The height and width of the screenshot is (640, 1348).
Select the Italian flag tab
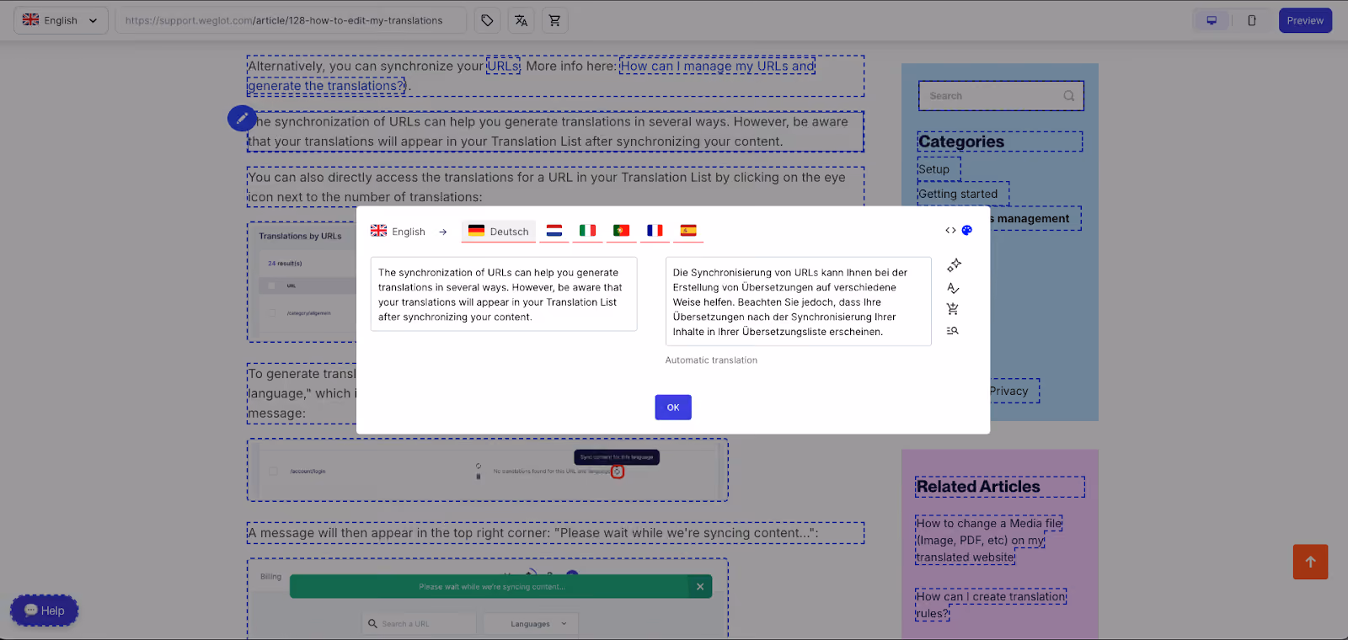pyautogui.click(x=587, y=231)
